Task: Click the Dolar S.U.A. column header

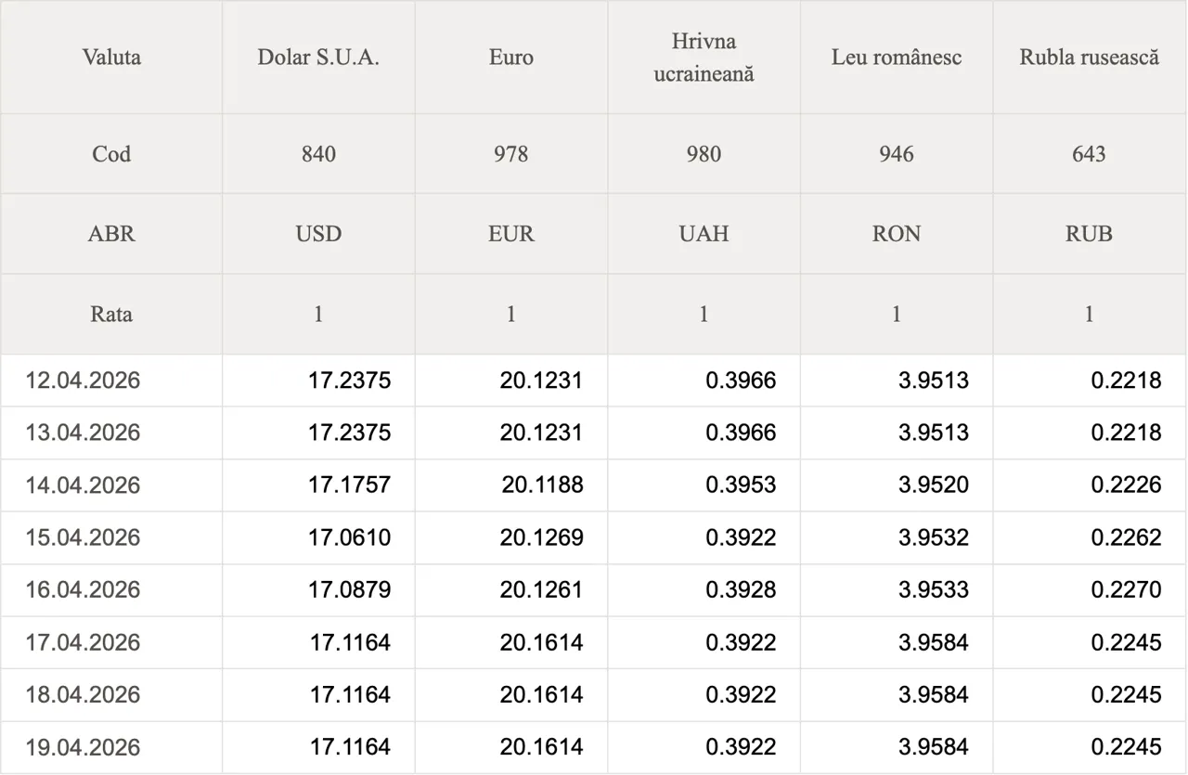Action: [318, 58]
